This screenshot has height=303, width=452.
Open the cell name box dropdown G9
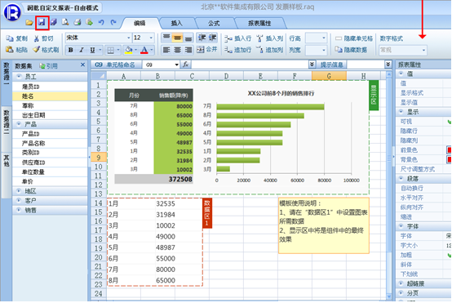[177, 65]
